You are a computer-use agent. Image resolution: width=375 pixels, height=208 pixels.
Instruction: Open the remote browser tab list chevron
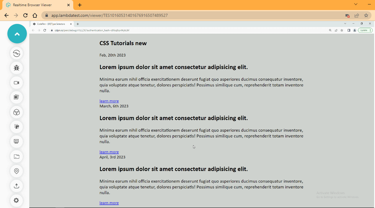pos(345,24)
